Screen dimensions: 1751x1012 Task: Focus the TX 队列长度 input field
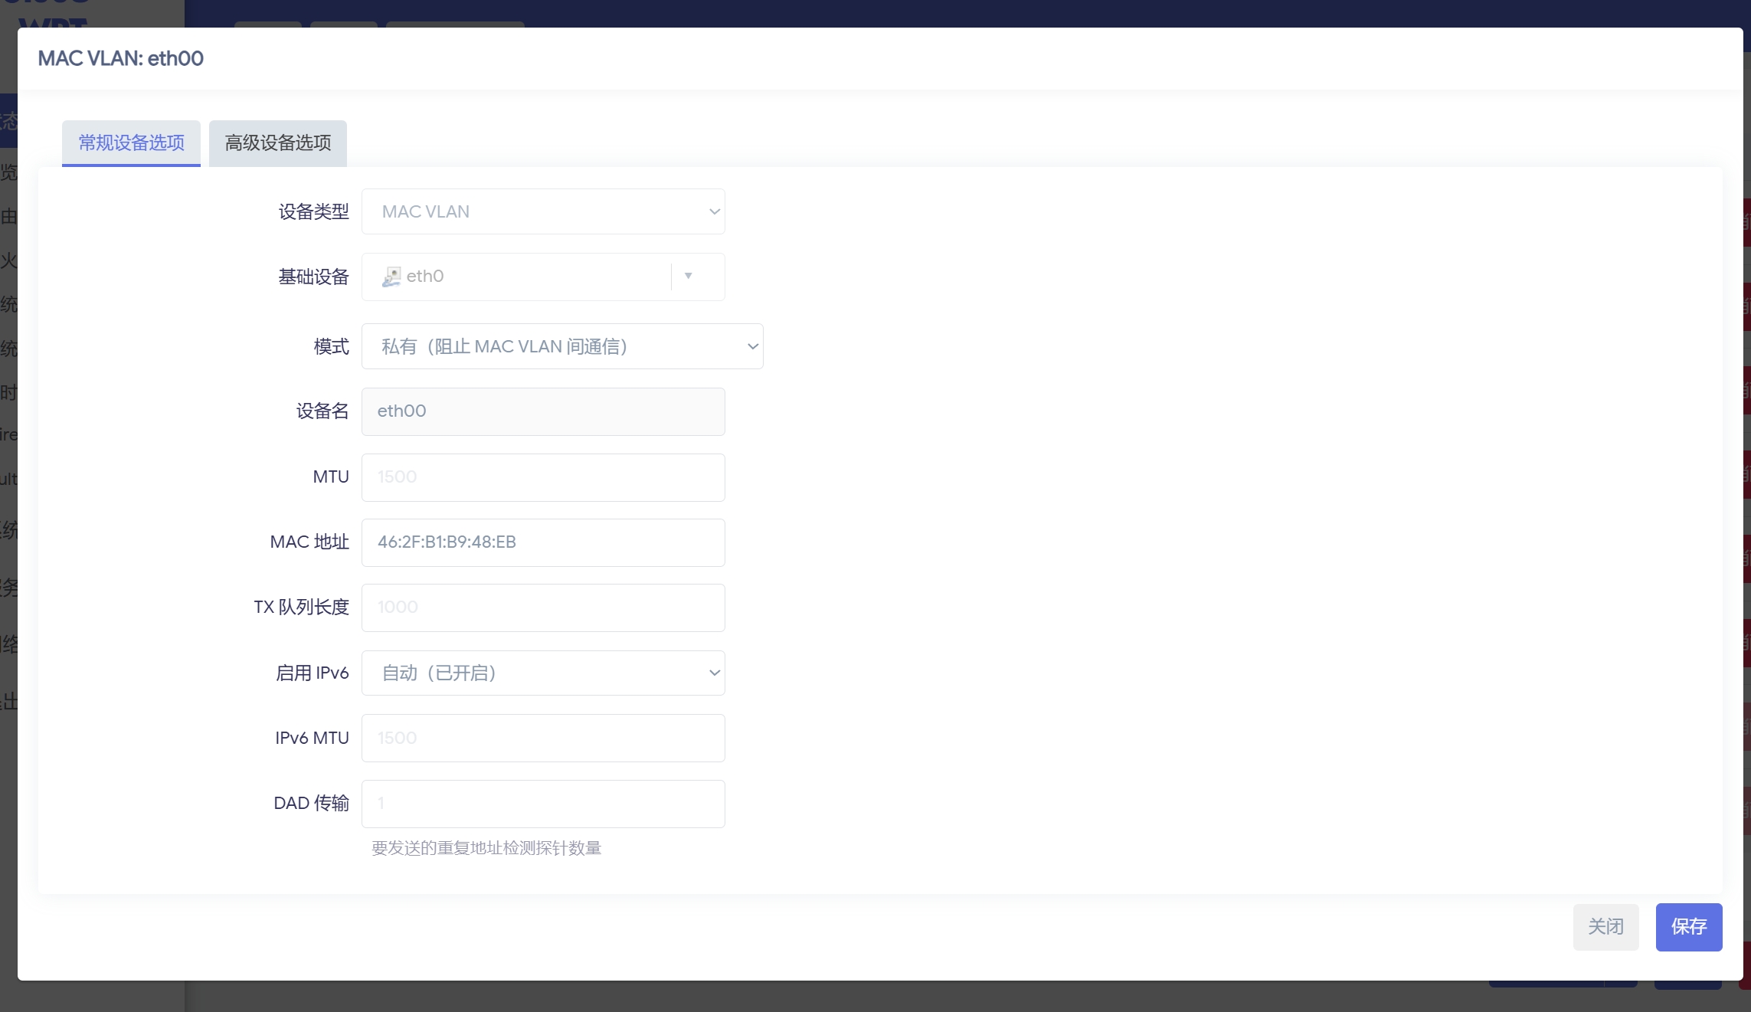pos(542,608)
